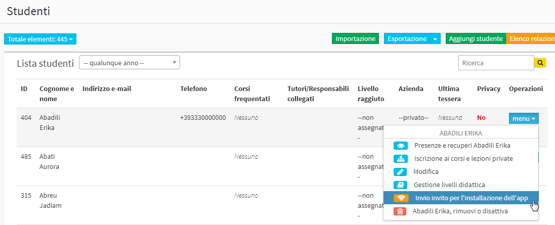Screen dimensions: 555x225
Task: Click the hierarchy icon for Iscrizione ai corsi
Action: [x=401, y=158]
